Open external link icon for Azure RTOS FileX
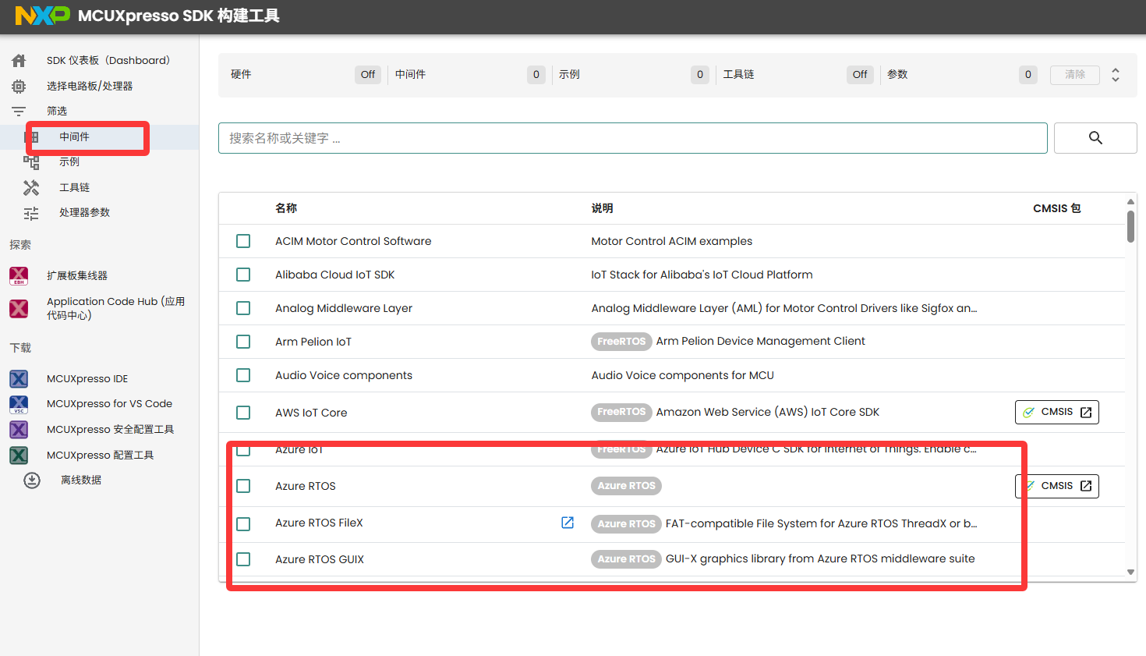The image size is (1146, 656). click(x=568, y=523)
